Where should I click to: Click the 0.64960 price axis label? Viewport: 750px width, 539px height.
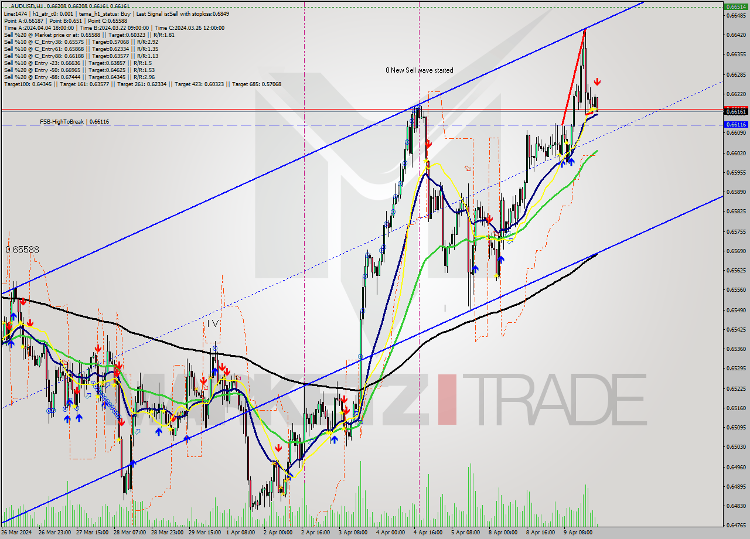736,467
